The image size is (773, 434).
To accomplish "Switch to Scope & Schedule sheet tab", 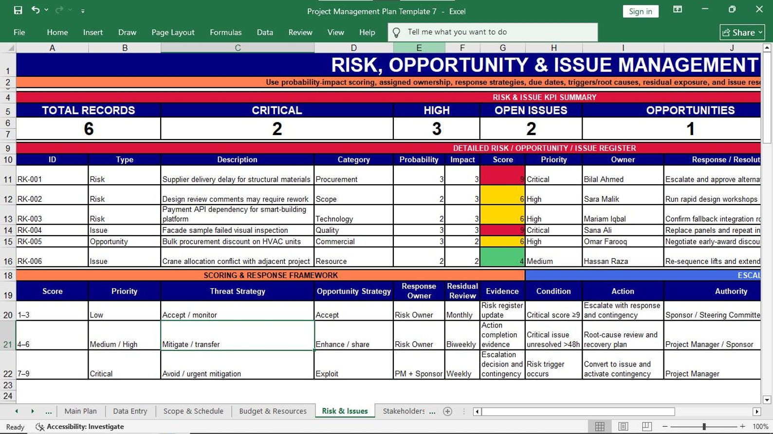I will (193, 411).
